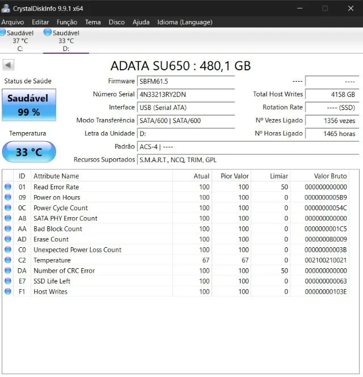Click the Pior Valor column header
The width and height of the screenshot is (363, 377).
coord(231,176)
